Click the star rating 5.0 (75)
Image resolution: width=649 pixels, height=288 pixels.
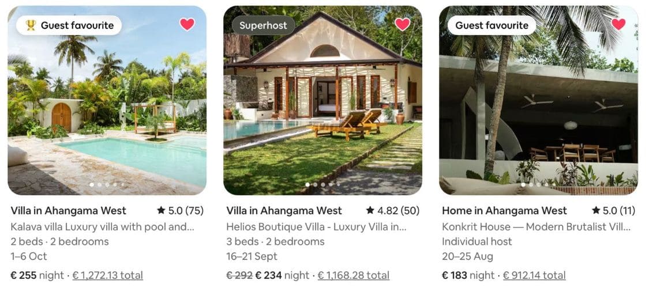coord(181,211)
